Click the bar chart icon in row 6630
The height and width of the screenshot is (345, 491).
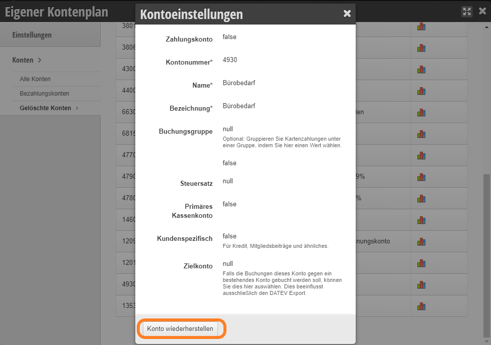click(421, 112)
